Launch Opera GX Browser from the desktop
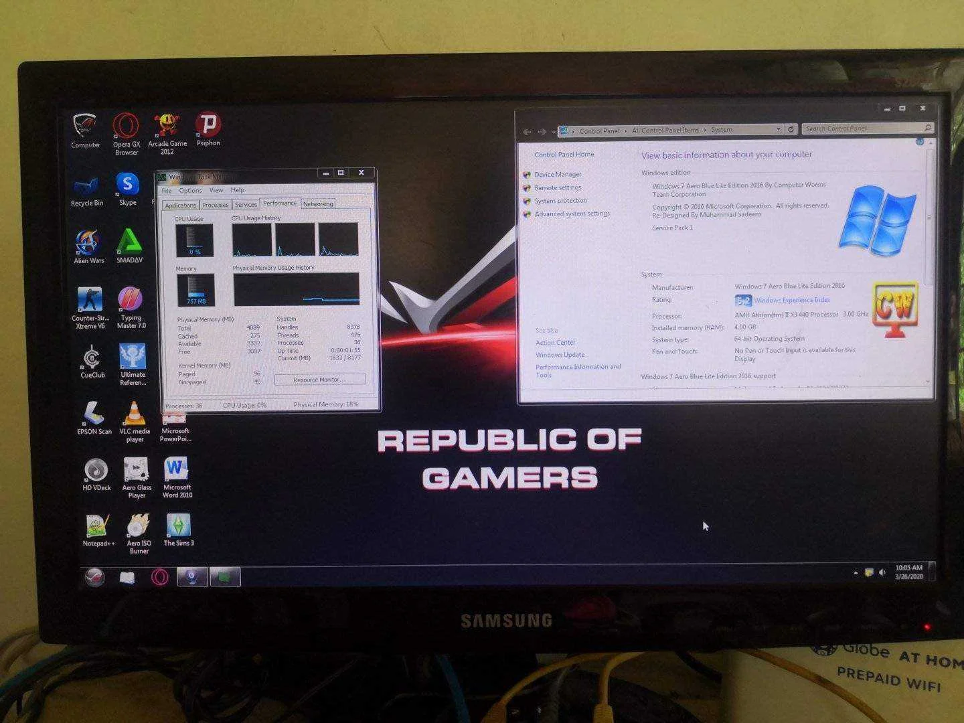This screenshot has height=723, width=964. coord(126,134)
